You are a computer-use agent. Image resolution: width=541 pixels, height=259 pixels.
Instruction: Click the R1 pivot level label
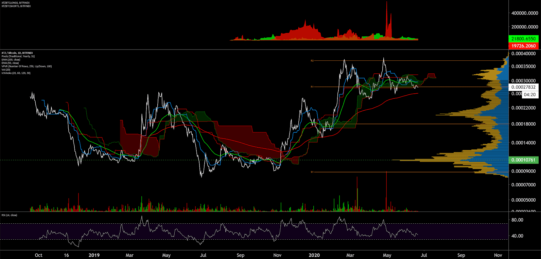click(312, 87)
